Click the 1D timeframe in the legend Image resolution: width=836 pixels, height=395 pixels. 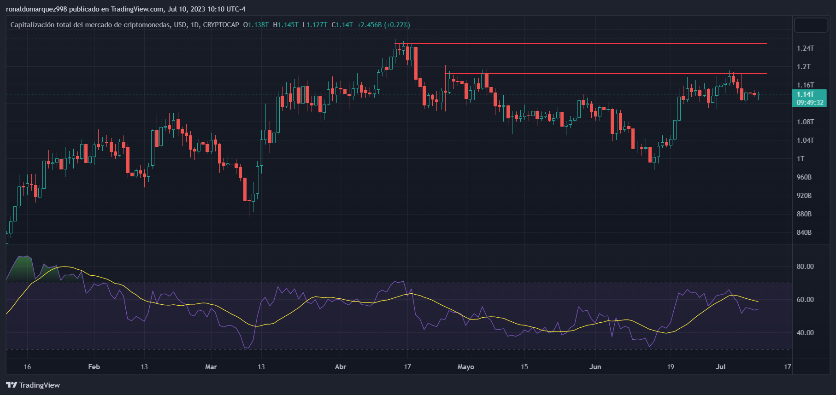(x=195, y=25)
